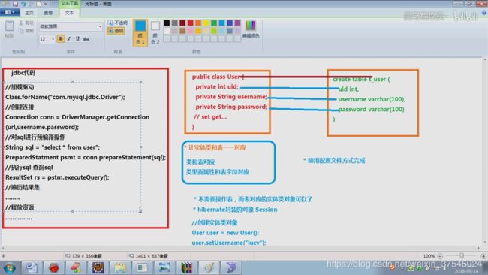Select the 文本 (Text) ribbon tab
The width and height of the screenshot is (488, 275).
(x=69, y=13)
